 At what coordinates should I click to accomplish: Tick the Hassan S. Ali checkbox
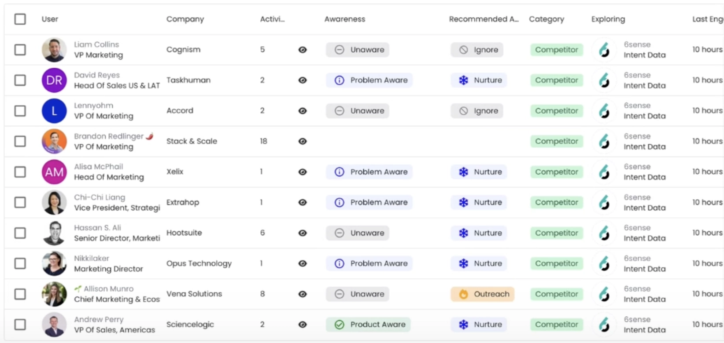(x=20, y=233)
